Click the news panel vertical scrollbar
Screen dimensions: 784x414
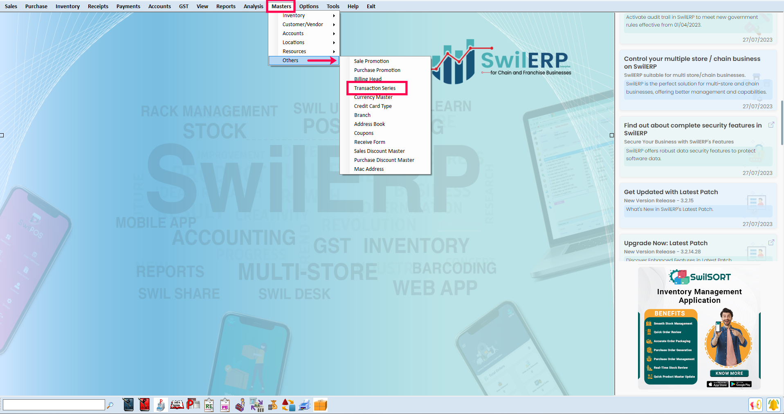pos(782,123)
